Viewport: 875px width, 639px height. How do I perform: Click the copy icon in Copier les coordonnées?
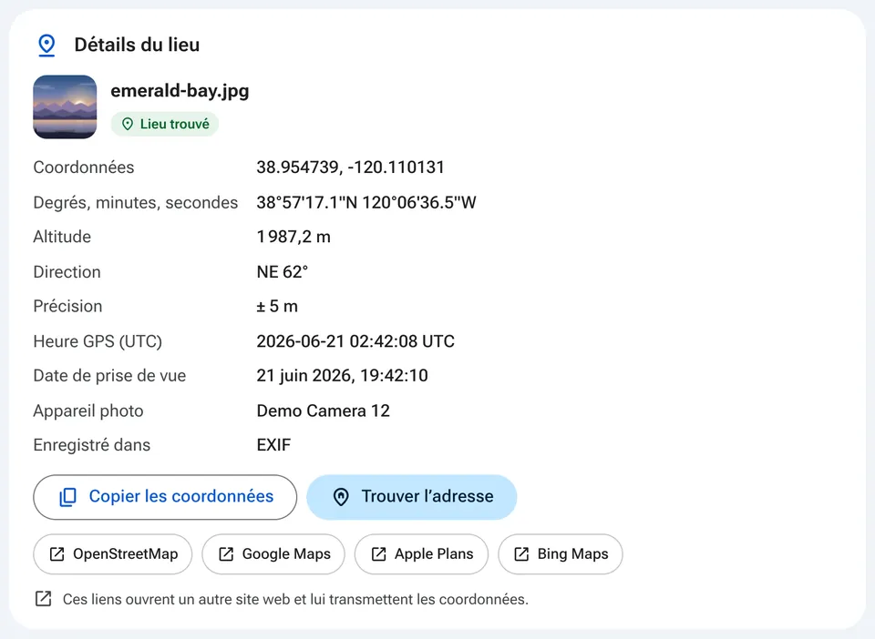tap(68, 497)
